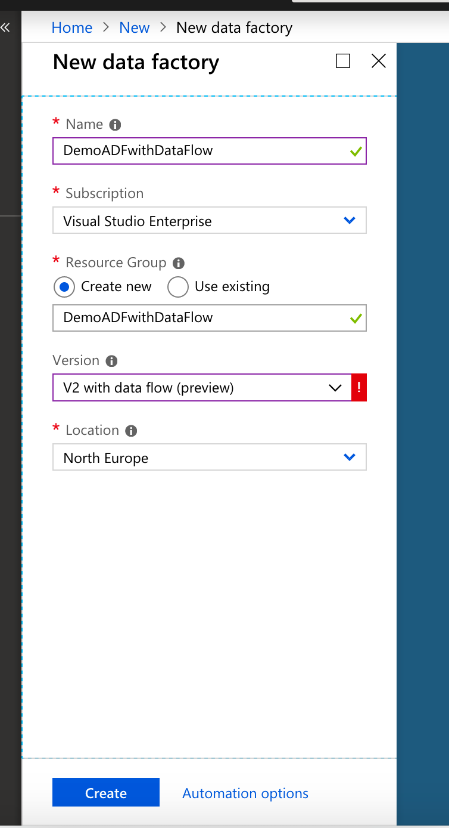Screen dimensions: 449x828
Task: Maximize the New data factory blade
Action: click(x=342, y=61)
